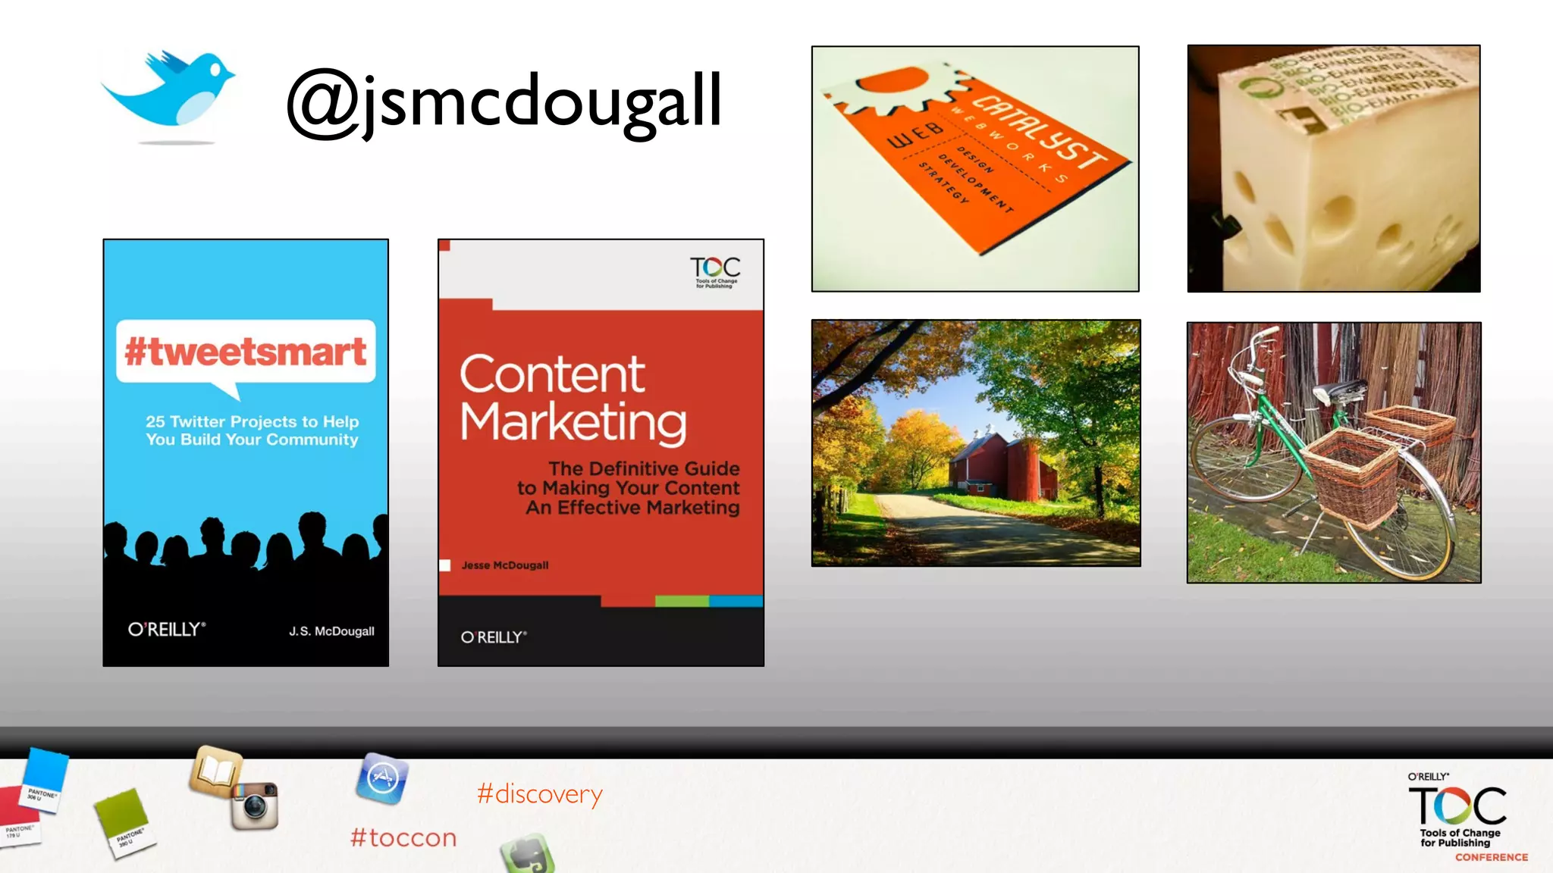1553x873 pixels.
Task: Click the Instagram camera icon
Action: (255, 806)
